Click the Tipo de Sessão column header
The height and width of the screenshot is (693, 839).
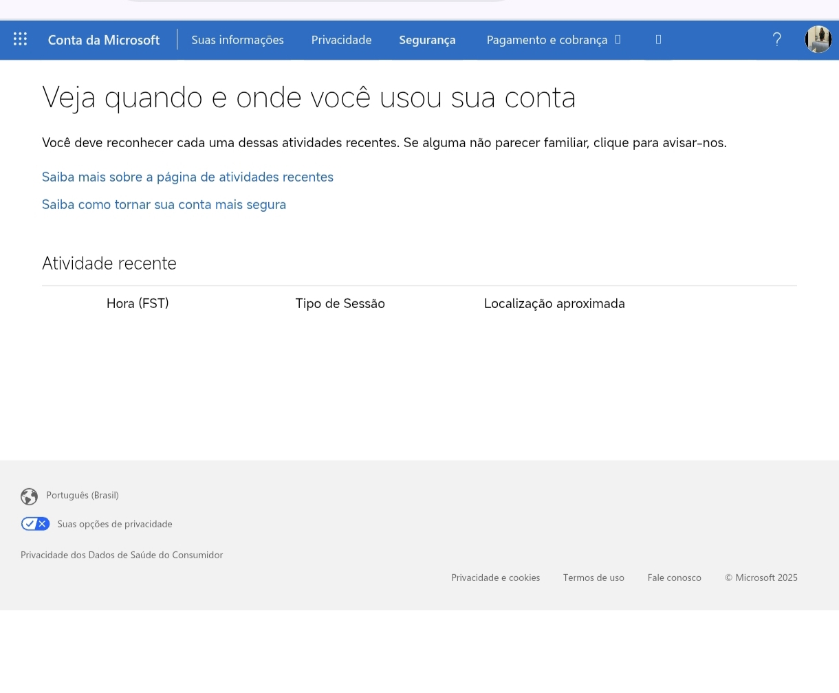[340, 303]
